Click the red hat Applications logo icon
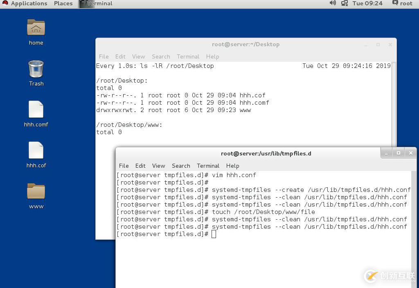Screen dimensions: 419x288 5,3
